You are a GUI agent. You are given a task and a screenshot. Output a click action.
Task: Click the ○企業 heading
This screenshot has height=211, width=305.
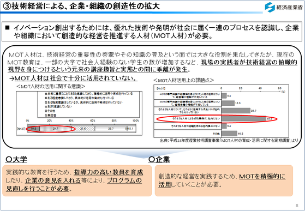coord(159,160)
